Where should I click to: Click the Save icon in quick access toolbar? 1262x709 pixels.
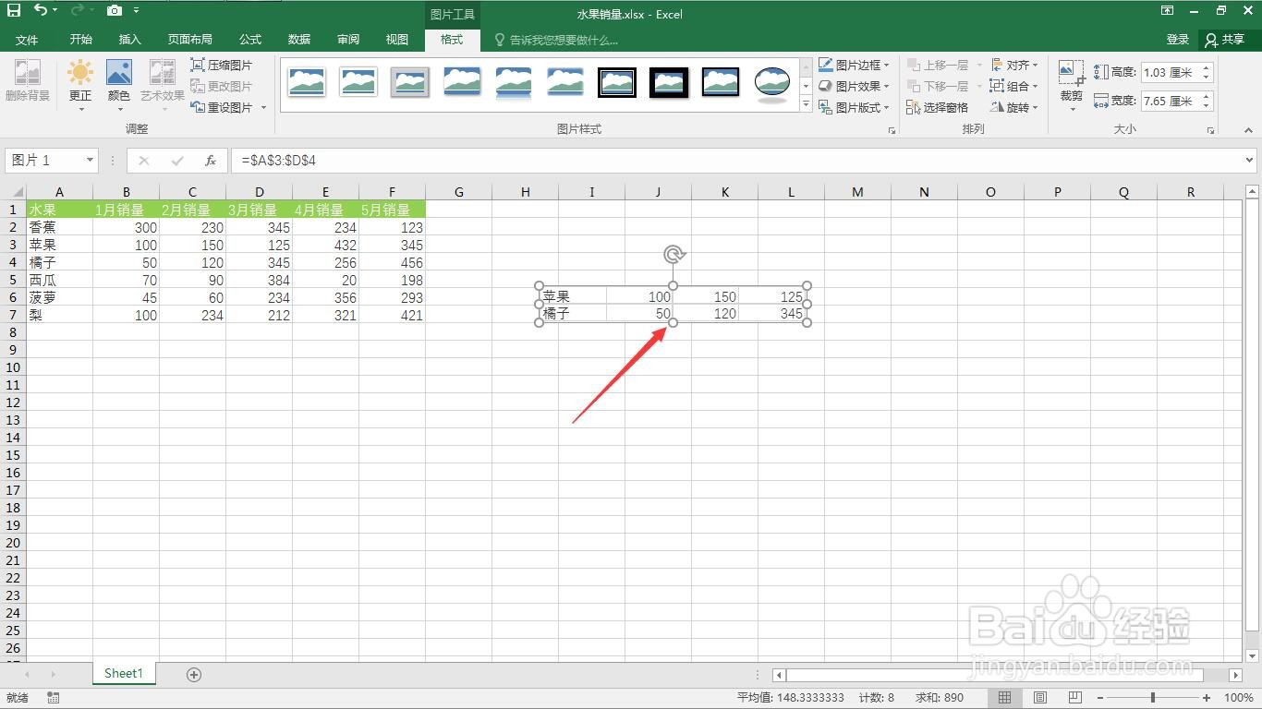pos(14,11)
